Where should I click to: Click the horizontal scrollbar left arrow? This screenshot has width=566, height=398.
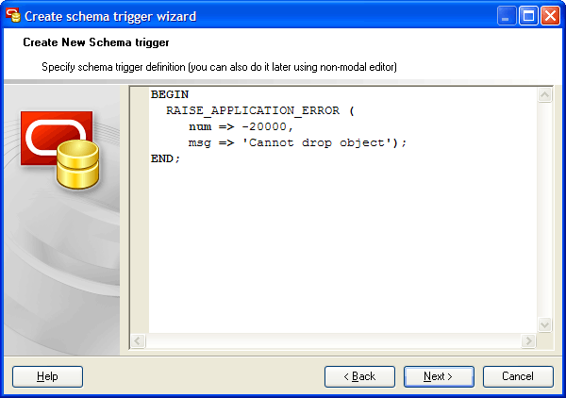coord(138,341)
